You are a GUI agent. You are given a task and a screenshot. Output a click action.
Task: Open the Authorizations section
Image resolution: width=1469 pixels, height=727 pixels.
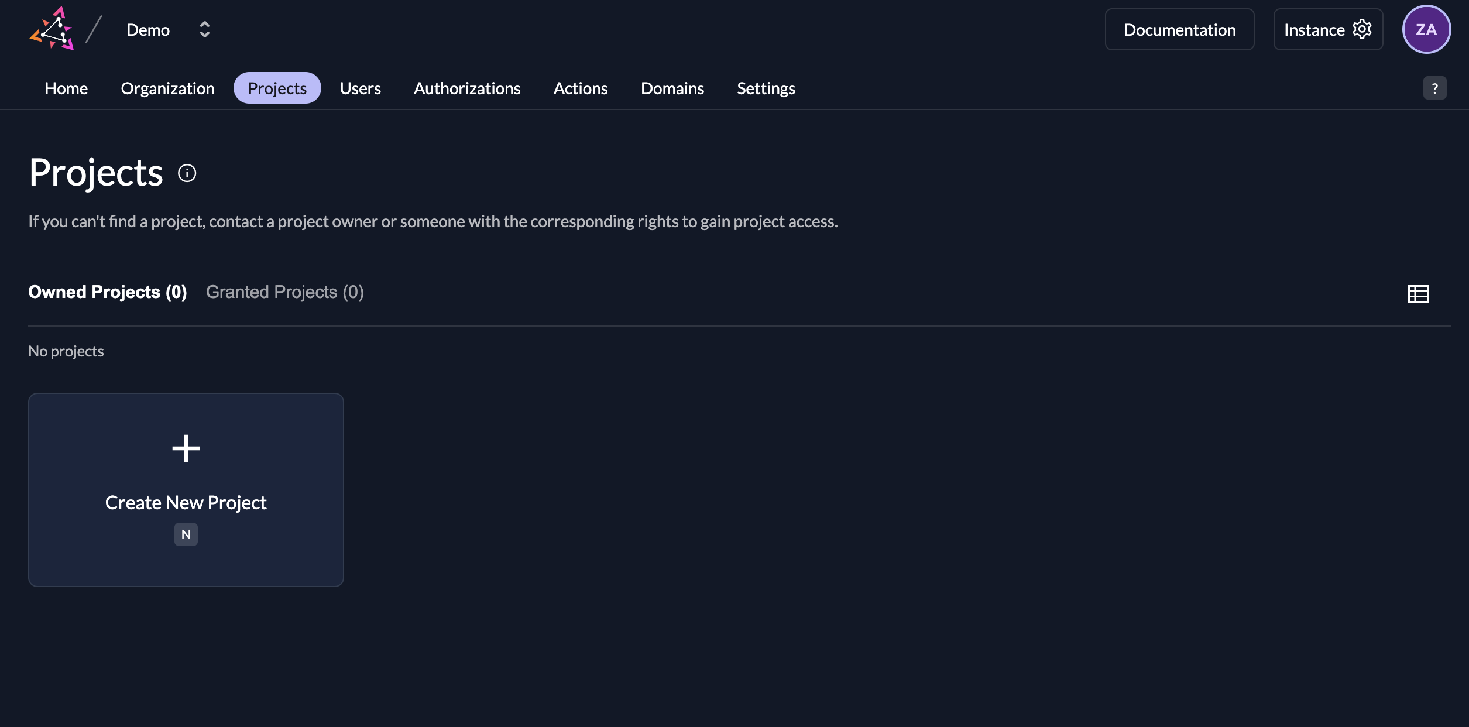point(467,88)
